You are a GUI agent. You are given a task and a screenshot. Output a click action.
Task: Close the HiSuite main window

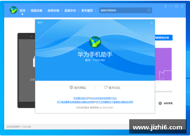click(x=182, y=6)
